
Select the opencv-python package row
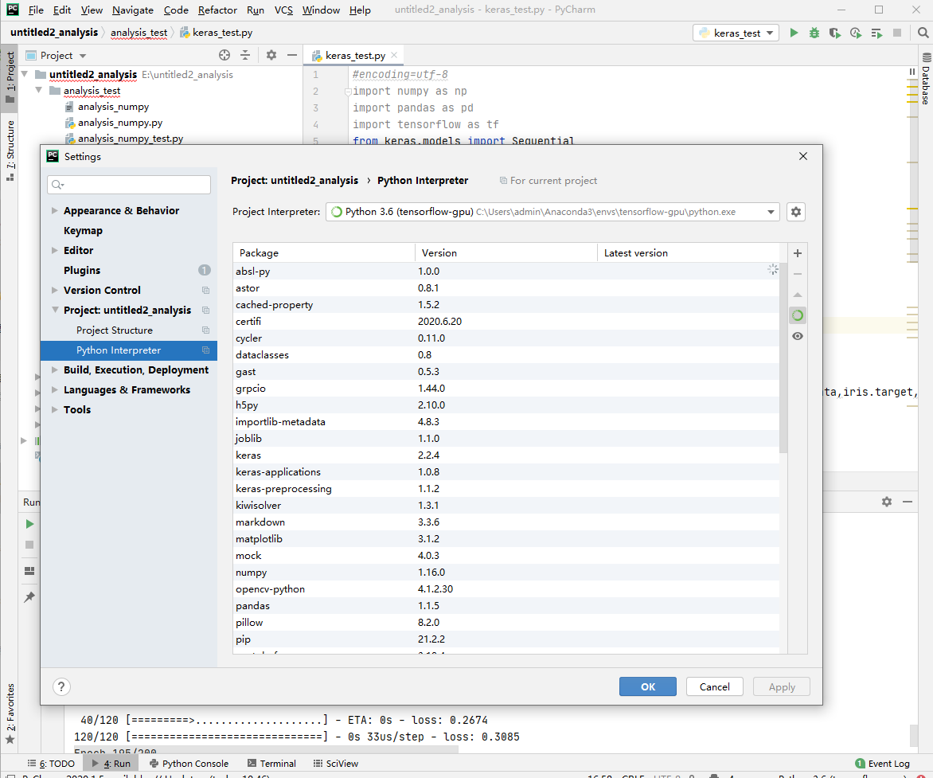coord(506,588)
